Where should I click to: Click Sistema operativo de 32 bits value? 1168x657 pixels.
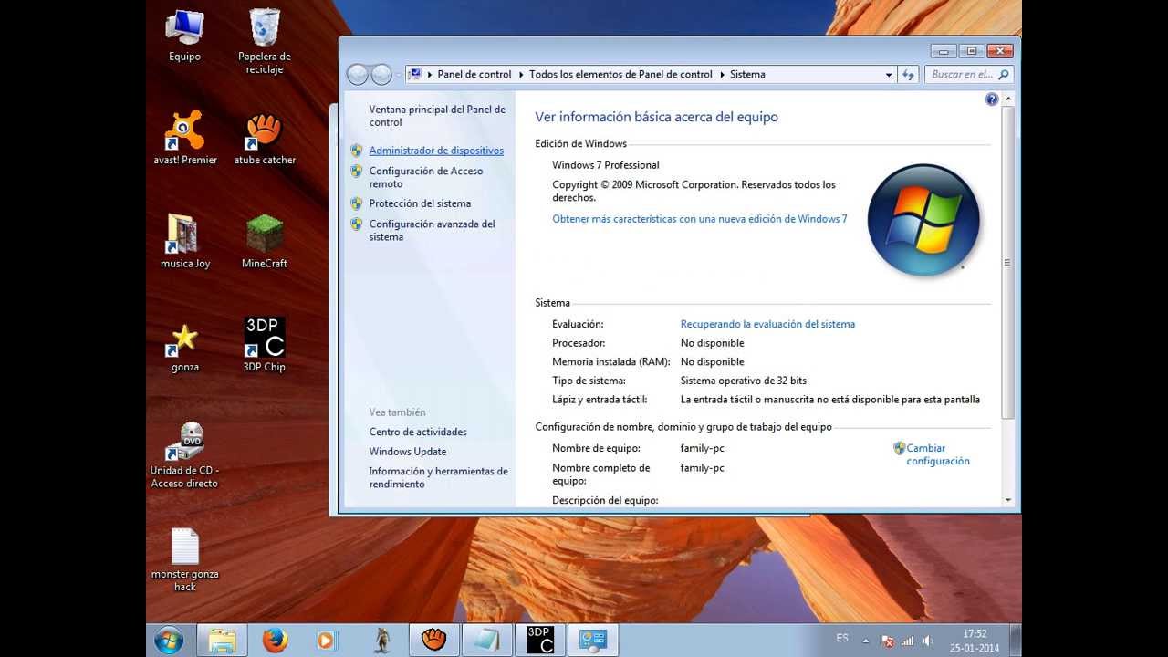click(x=744, y=381)
